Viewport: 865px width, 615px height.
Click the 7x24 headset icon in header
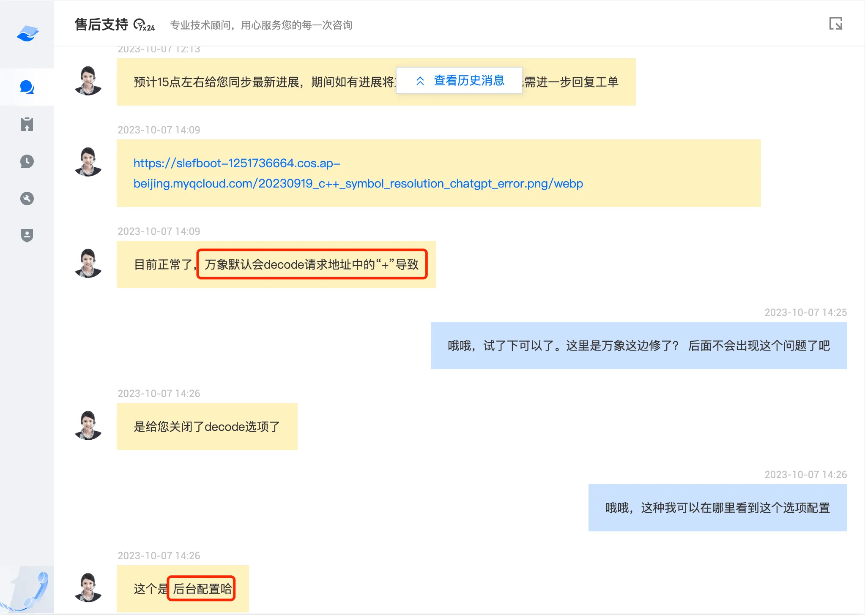144,25
